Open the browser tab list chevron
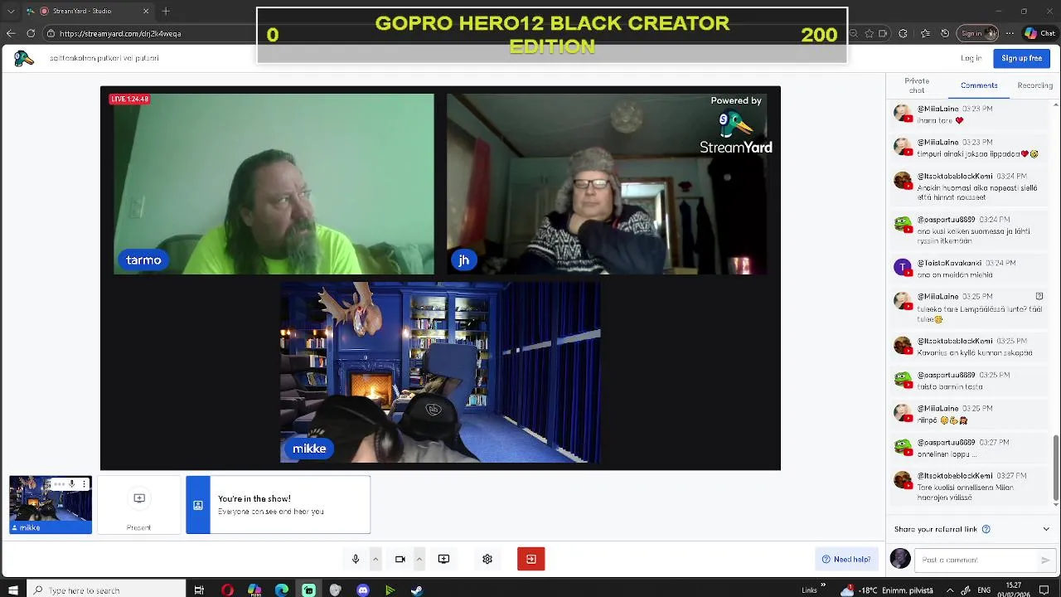The image size is (1061, 597). pos(11,11)
